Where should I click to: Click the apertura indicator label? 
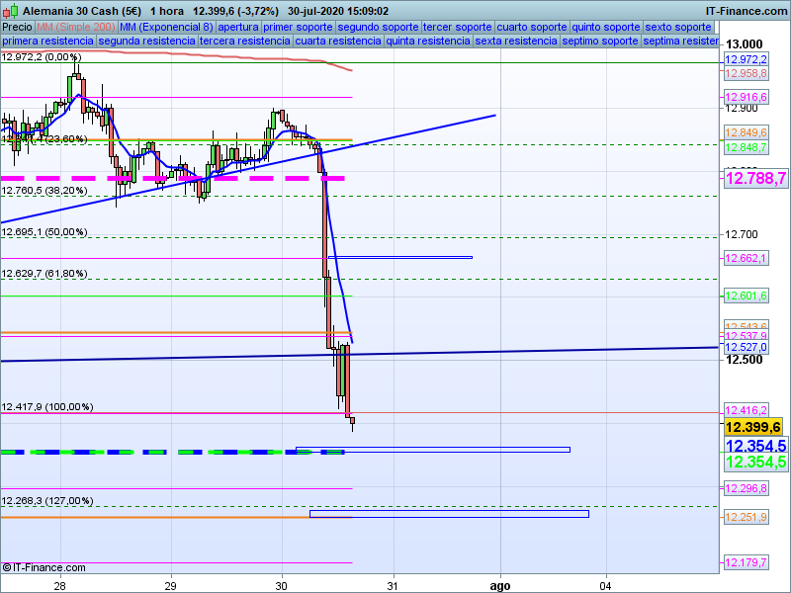pos(238,28)
